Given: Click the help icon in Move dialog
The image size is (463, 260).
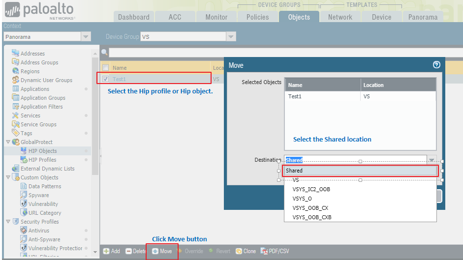Looking at the screenshot, I should (x=436, y=65).
